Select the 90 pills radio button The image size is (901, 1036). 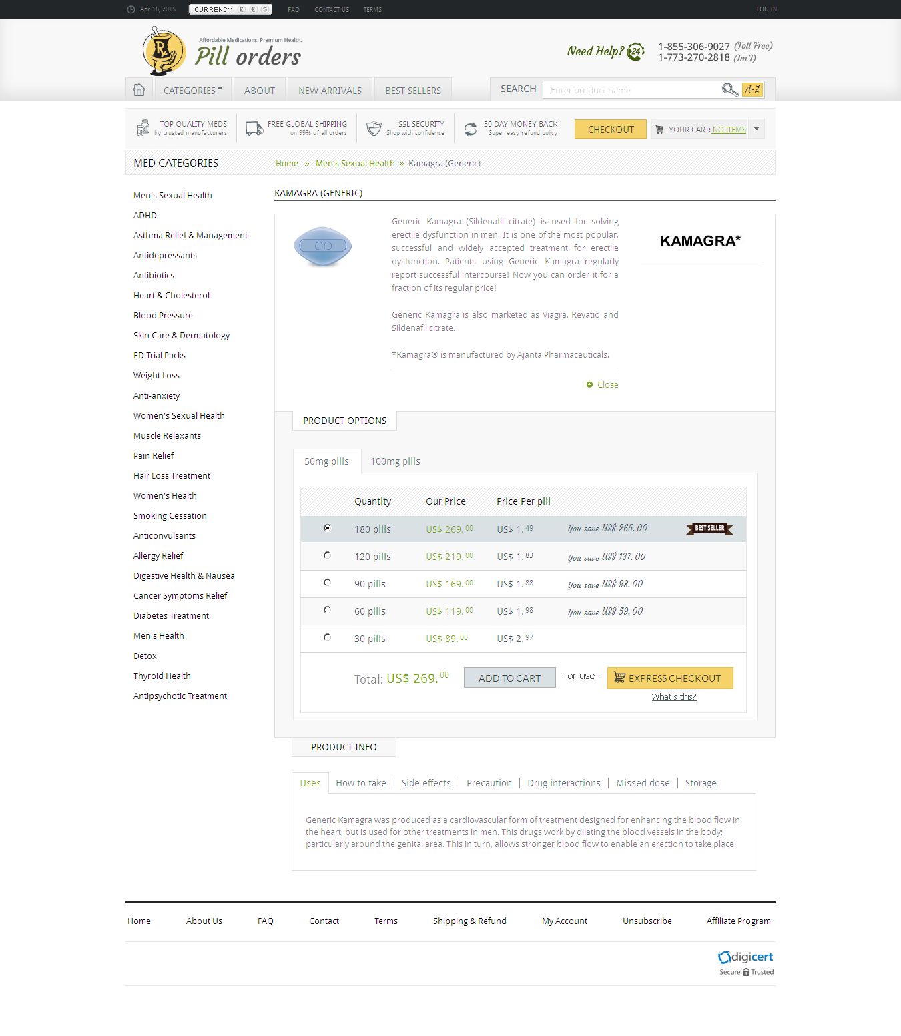pyautogui.click(x=327, y=582)
